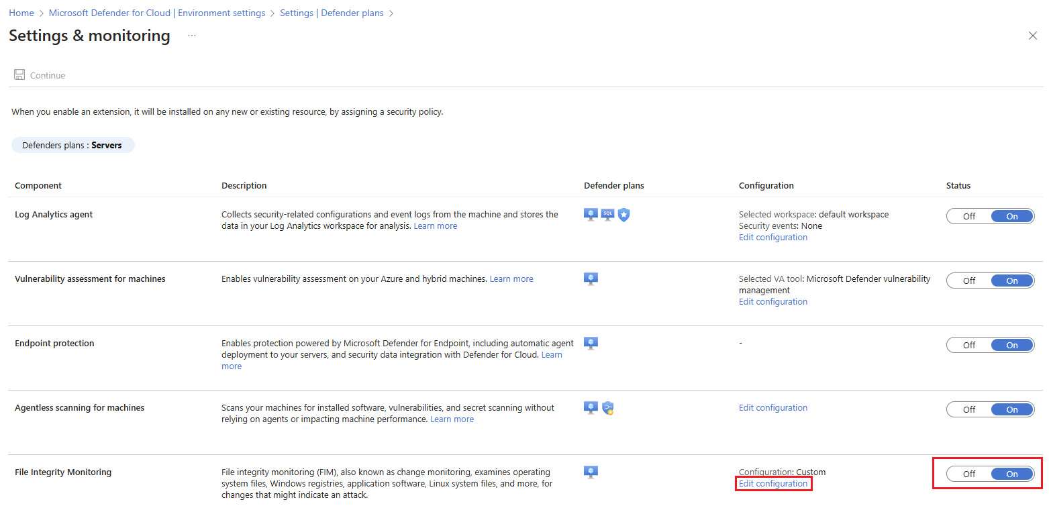The width and height of the screenshot is (1049, 510).
Task: Select the Defenders plans: Servers filter pill
Action: point(72,145)
